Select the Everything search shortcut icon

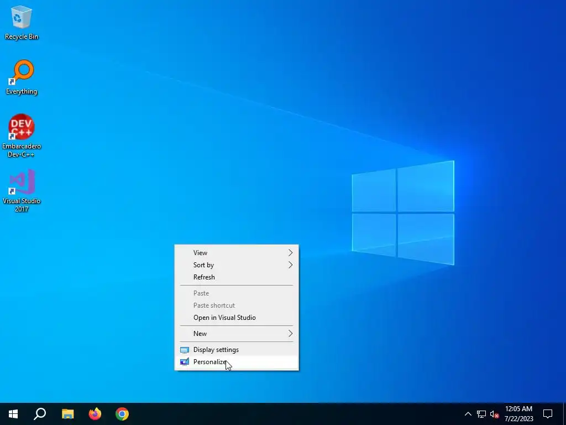tap(22, 77)
